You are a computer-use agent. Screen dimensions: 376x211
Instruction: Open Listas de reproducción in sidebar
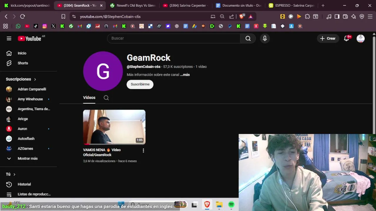tap(28, 194)
